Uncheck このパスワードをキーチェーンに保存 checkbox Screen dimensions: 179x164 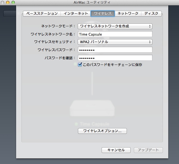80,64
